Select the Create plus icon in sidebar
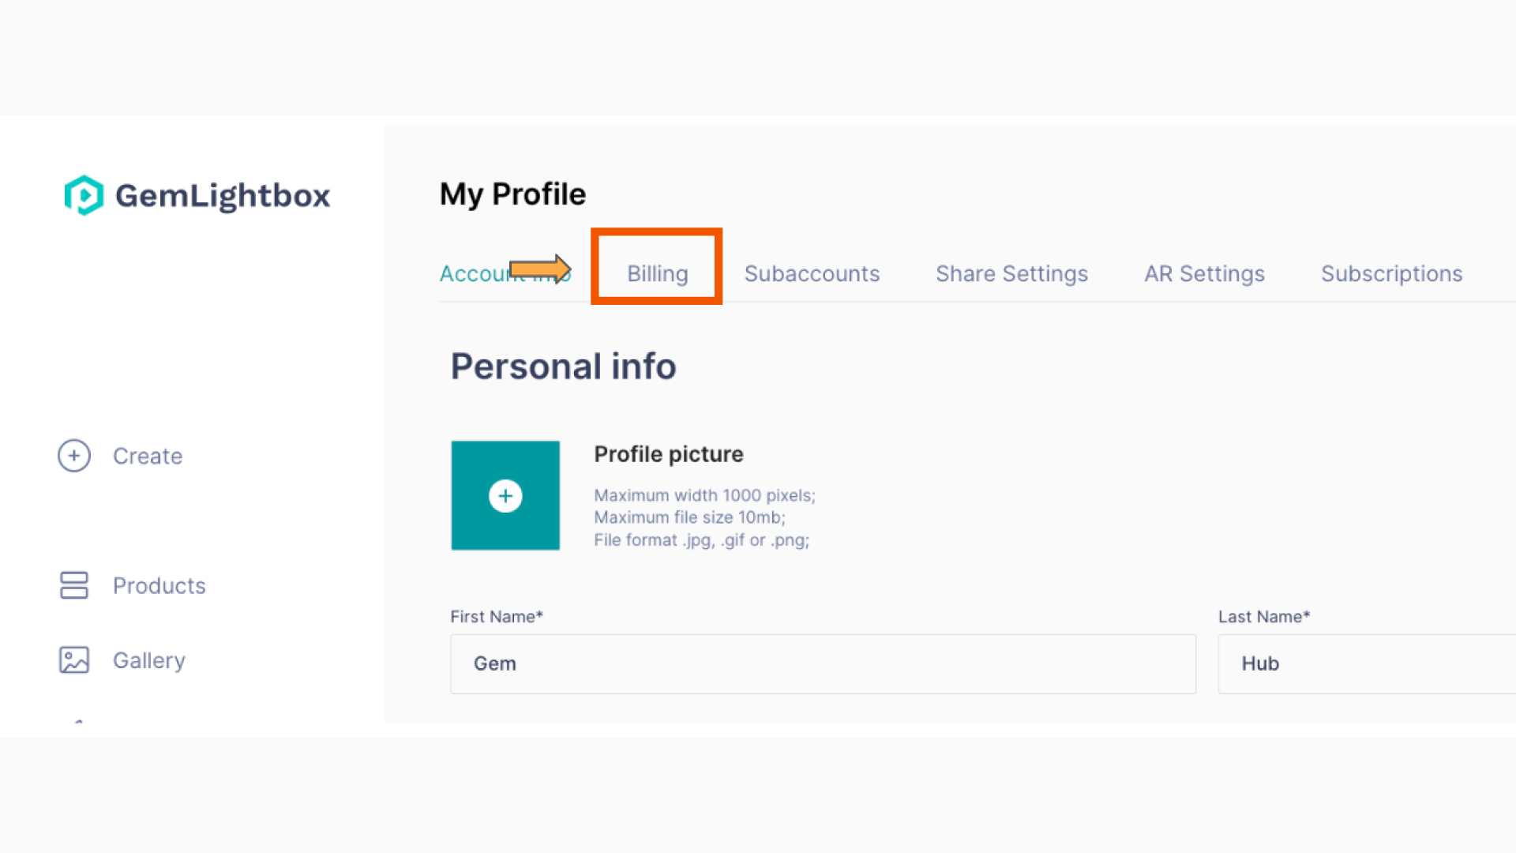This screenshot has width=1516, height=853. coord(73,456)
